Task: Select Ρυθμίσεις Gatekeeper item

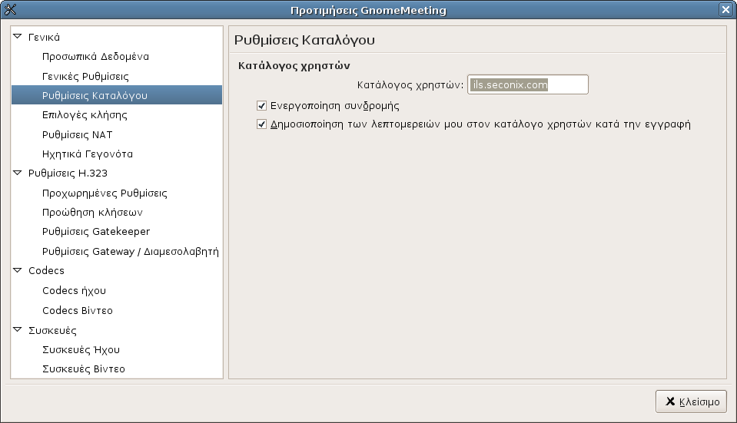Action: click(96, 231)
